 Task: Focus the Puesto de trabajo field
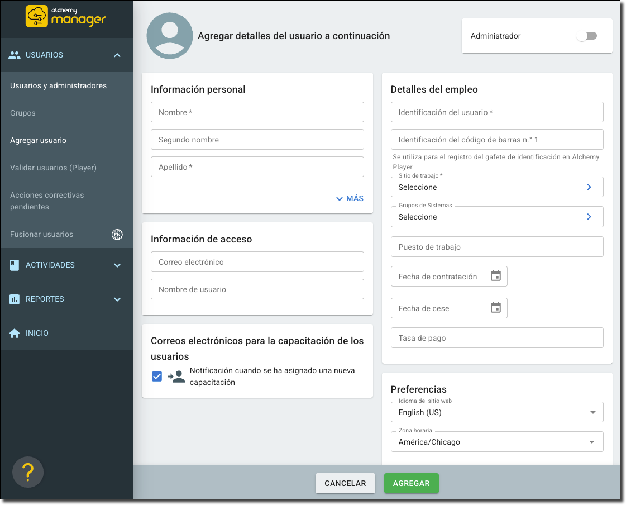tap(497, 246)
